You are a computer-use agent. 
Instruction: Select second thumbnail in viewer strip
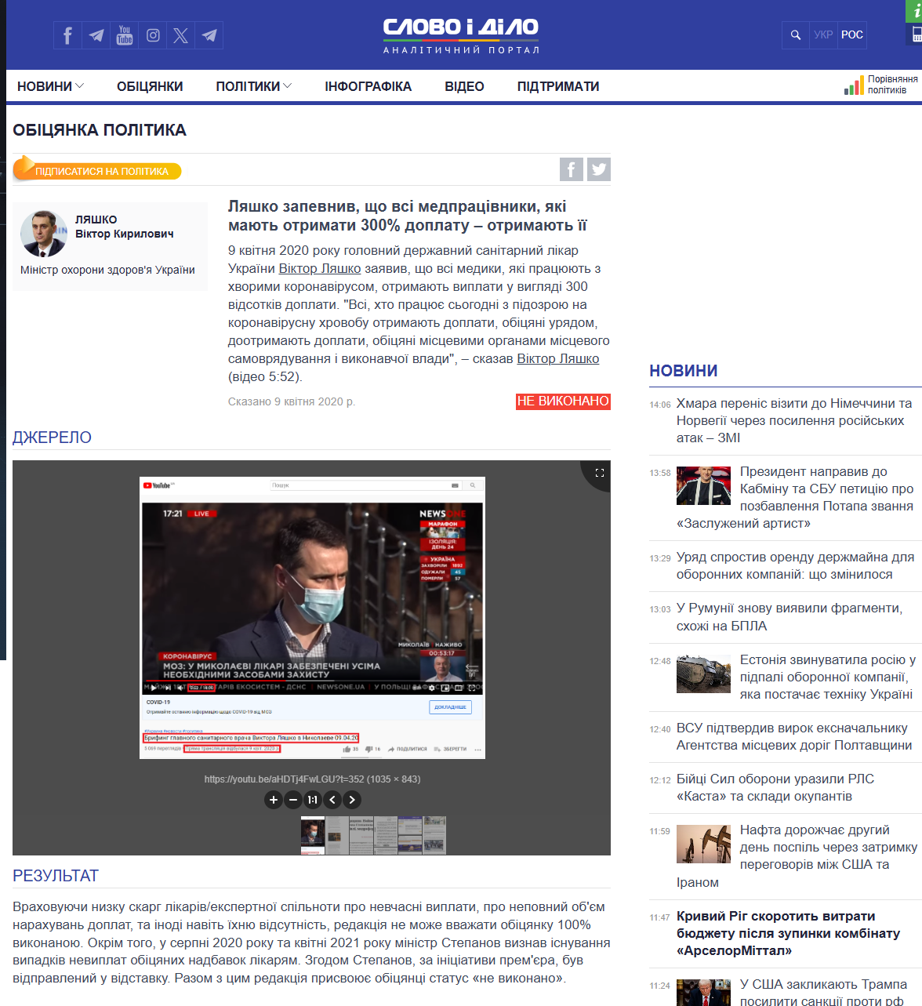tap(337, 836)
